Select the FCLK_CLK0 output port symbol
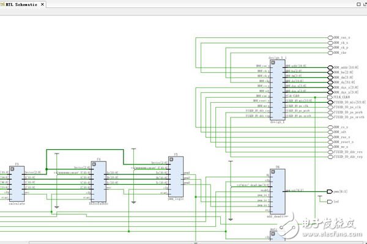Screen dimensions: 367x244 click(x=330, y=97)
